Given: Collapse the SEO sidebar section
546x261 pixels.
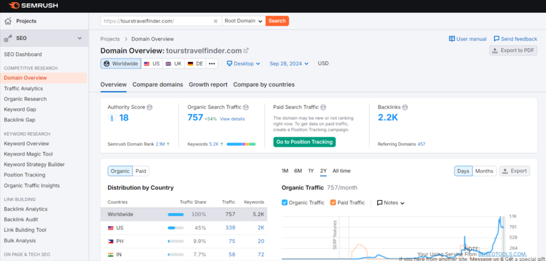Looking at the screenshot, I should coord(80,38).
